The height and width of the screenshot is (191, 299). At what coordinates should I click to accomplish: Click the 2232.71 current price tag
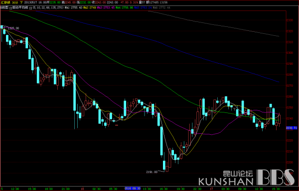292,128
